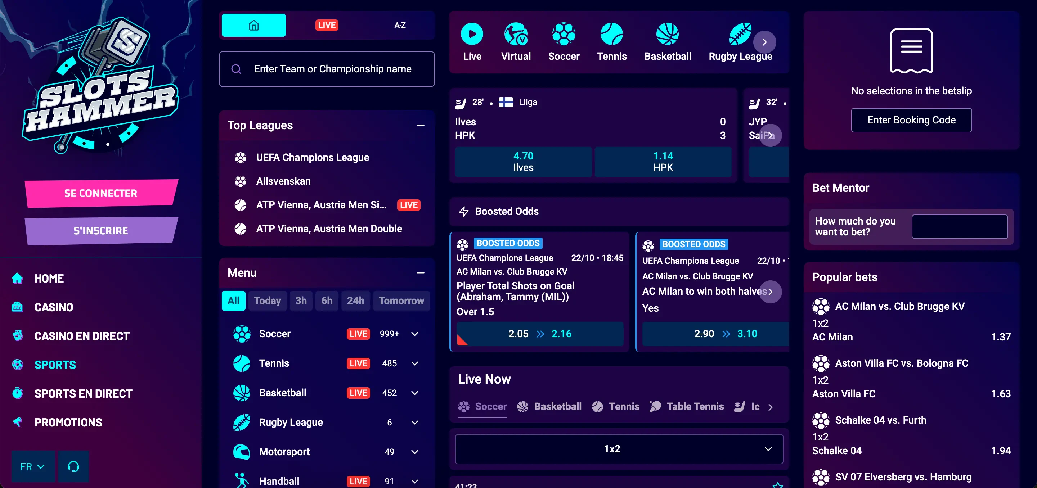The width and height of the screenshot is (1037, 488).
Task: Select the Basketball category icon in top carousel
Action: coord(668,34)
